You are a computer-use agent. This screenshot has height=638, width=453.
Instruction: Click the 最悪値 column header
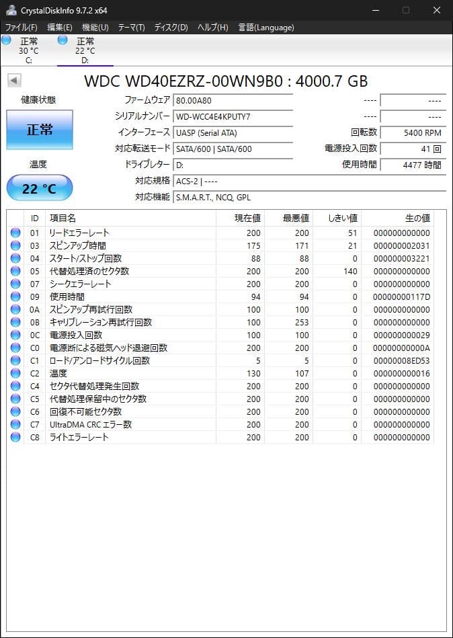click(289, 218)
